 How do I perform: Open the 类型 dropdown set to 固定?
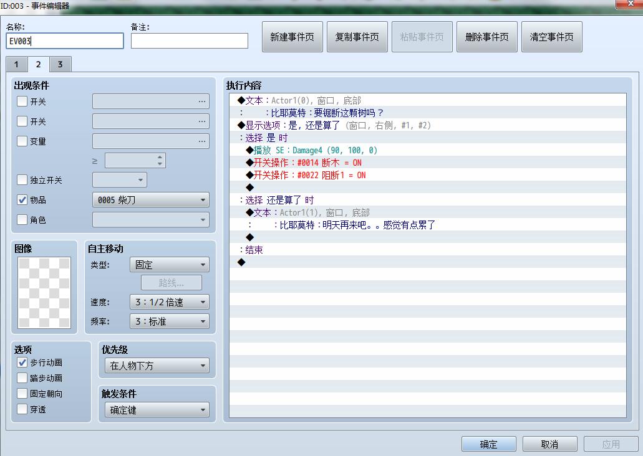(170, 265)
